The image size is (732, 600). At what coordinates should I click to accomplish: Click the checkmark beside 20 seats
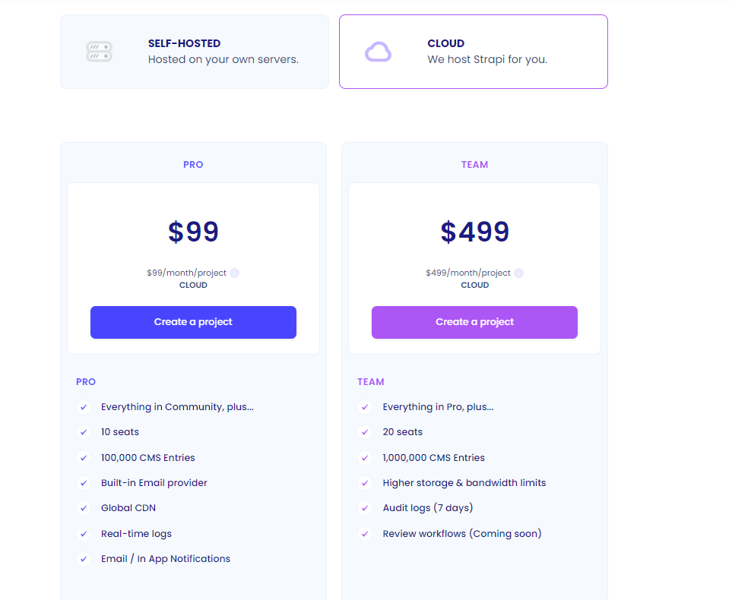click(365, 432)
